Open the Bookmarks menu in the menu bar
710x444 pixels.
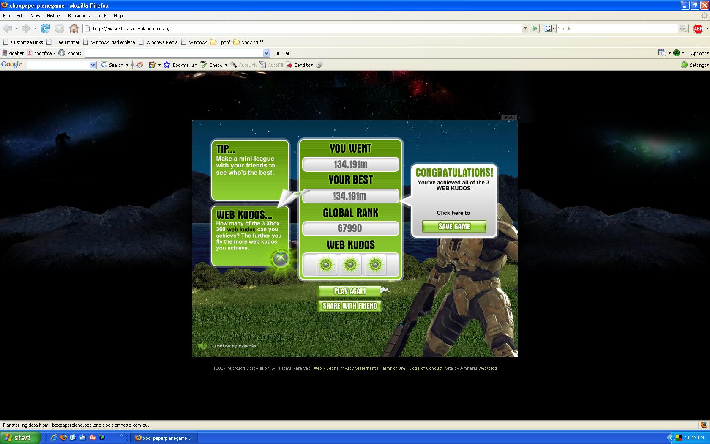[x=79, y=16]
